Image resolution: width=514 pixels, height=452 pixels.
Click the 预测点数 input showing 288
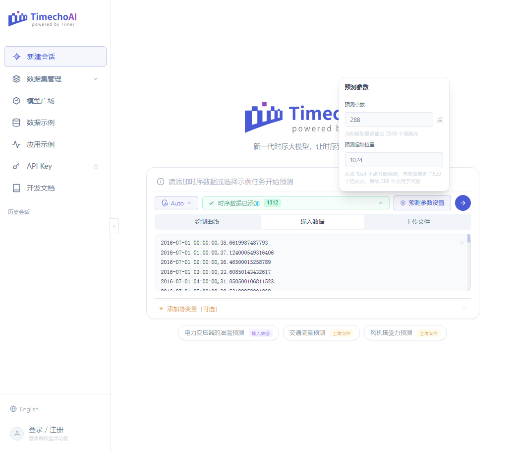[389, 120]
